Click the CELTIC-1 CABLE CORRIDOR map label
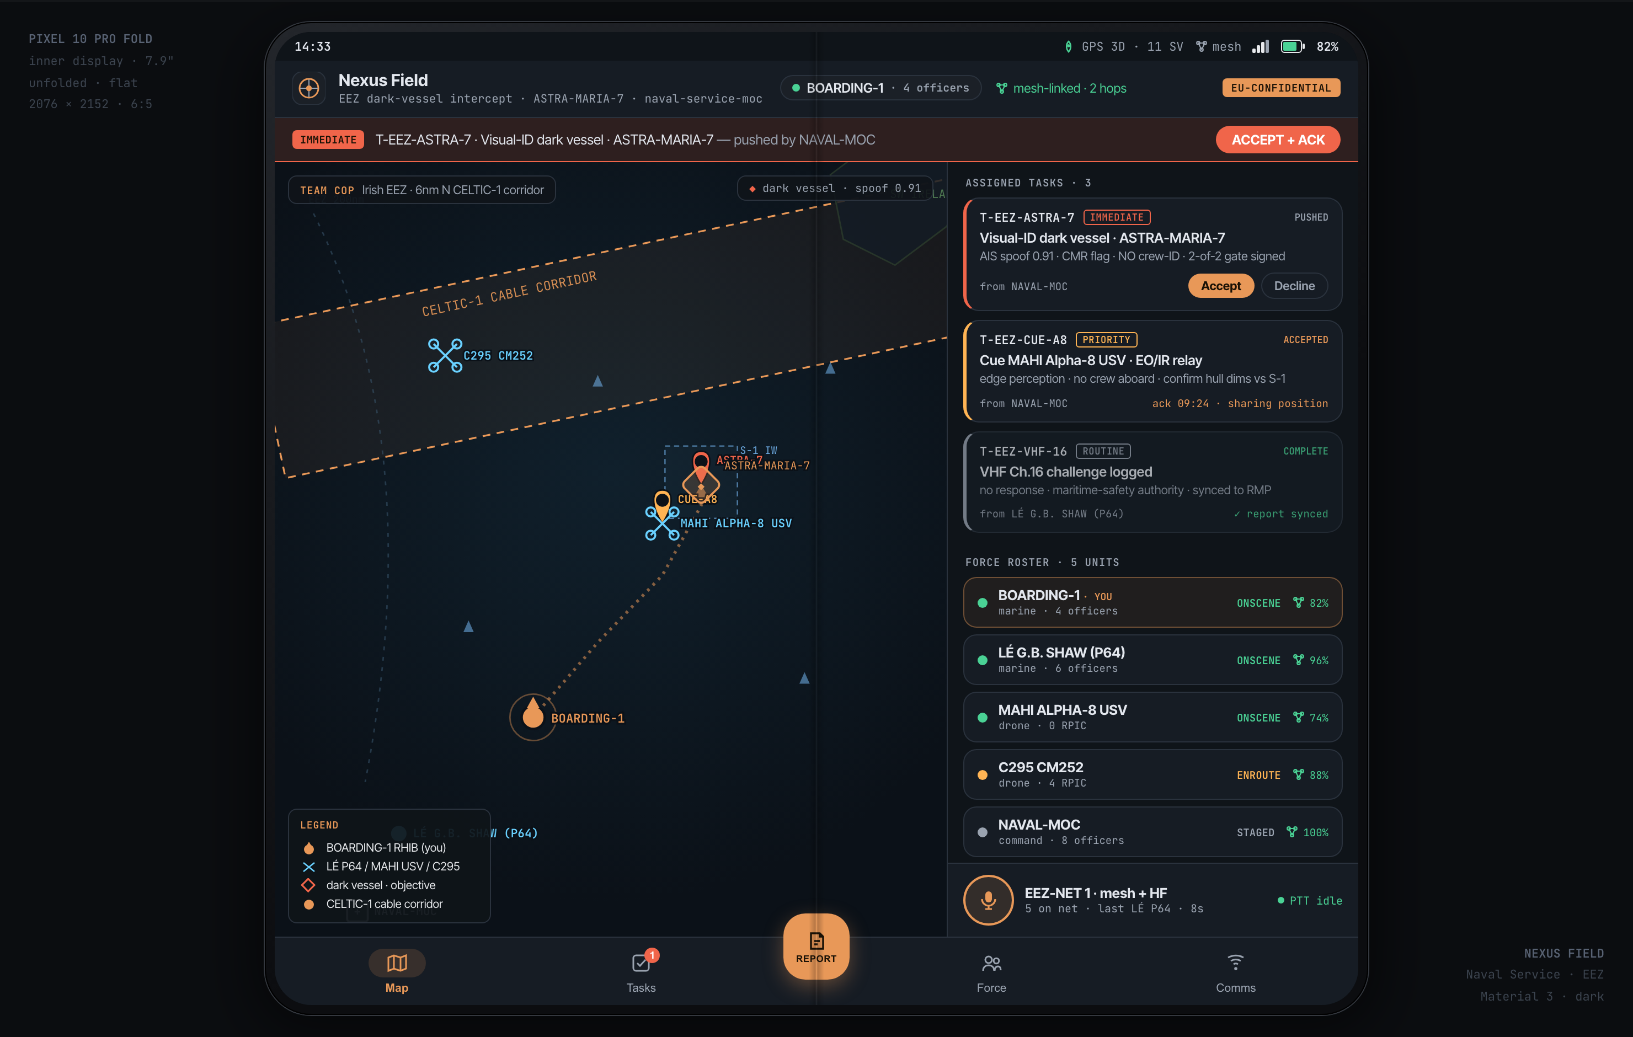 coord(509,293)
